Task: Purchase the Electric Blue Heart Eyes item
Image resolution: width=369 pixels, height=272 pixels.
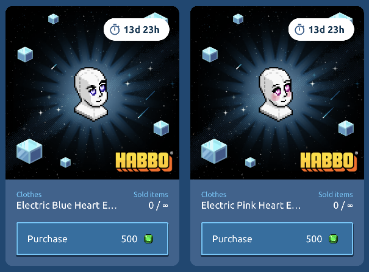Action: point(92,239)
